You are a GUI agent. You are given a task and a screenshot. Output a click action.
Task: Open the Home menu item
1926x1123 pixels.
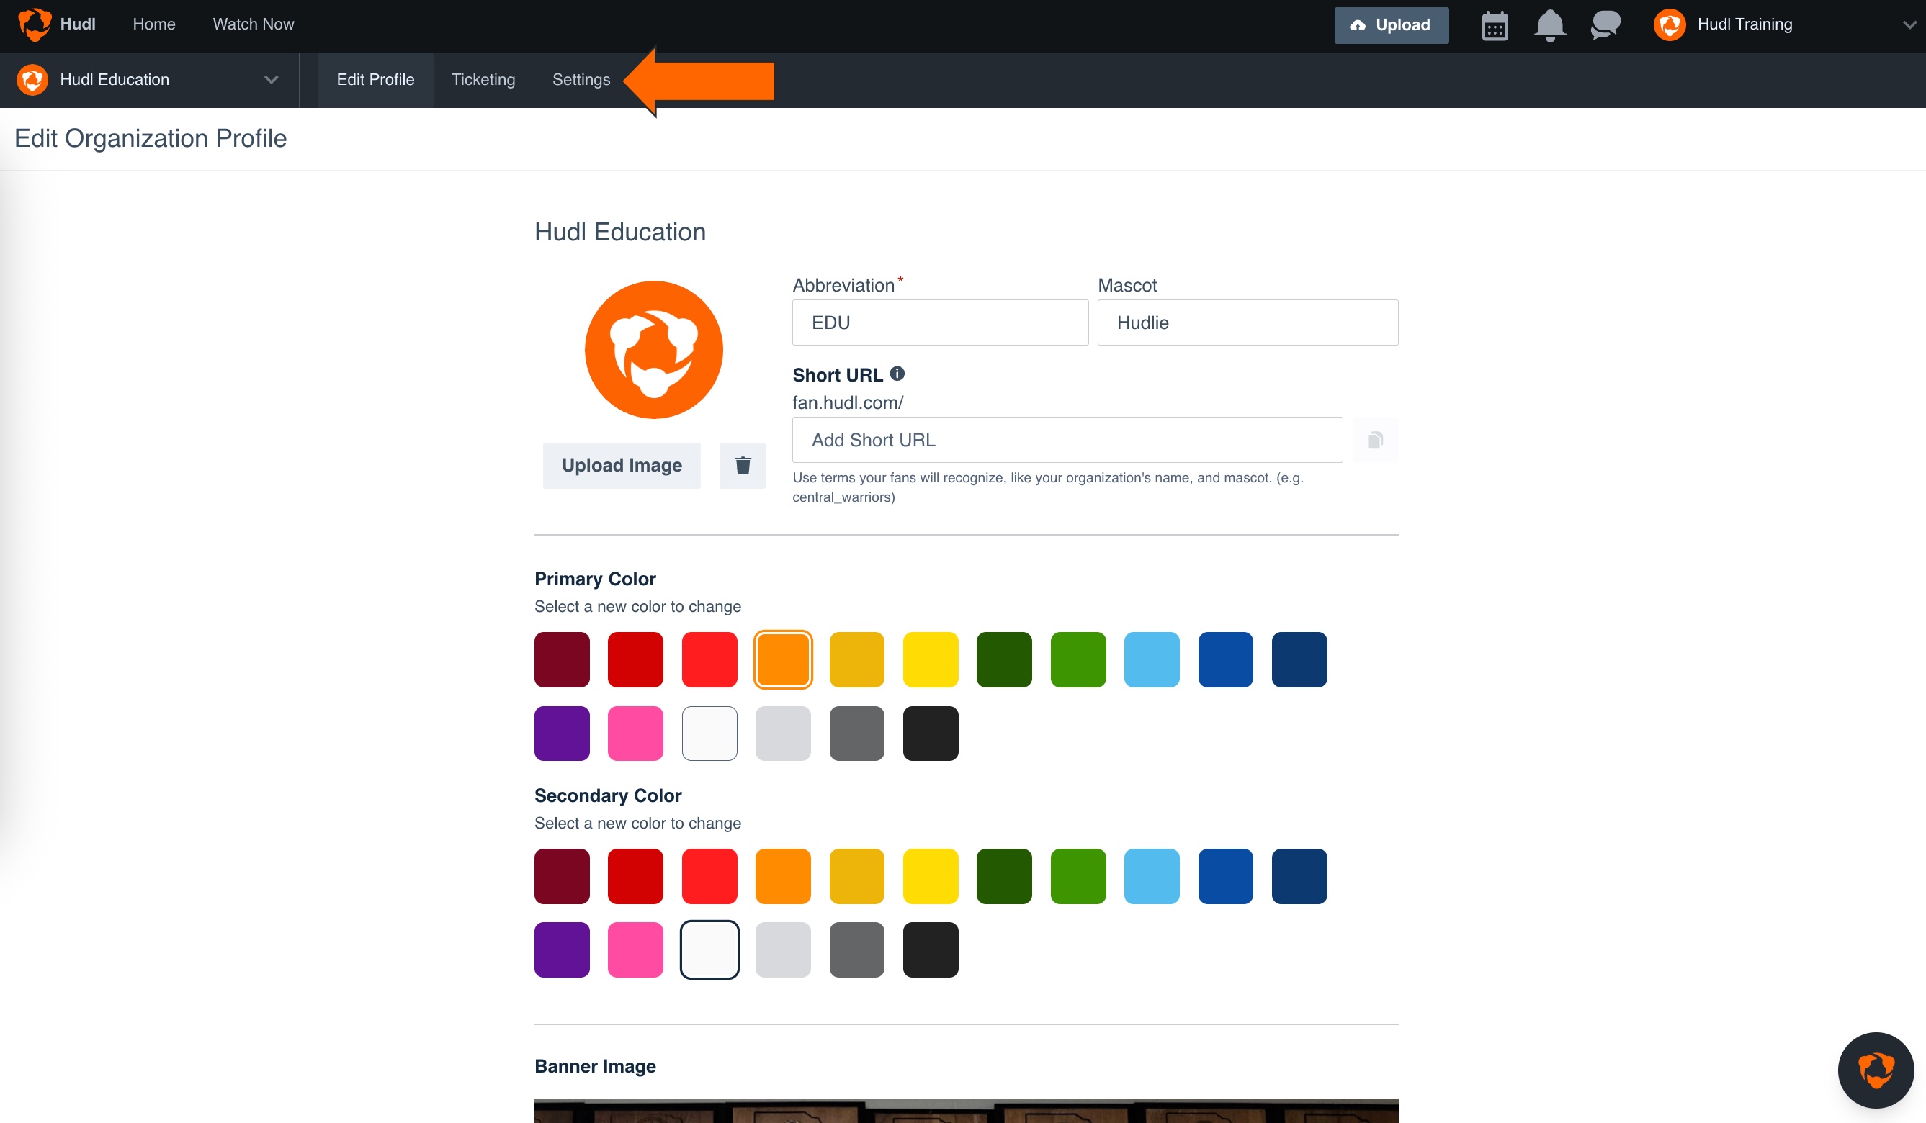pos(153,24)
